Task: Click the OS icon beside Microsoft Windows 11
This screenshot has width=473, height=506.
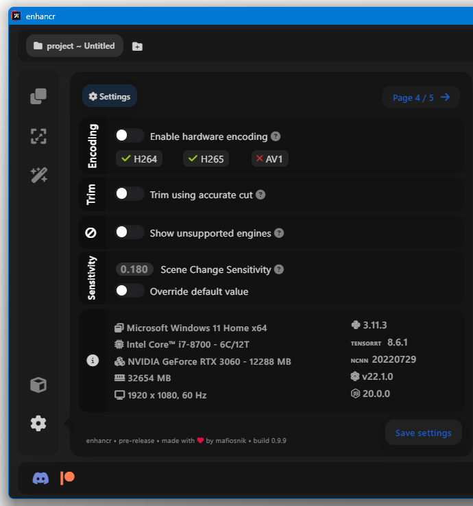Action: tap(119, 328)
